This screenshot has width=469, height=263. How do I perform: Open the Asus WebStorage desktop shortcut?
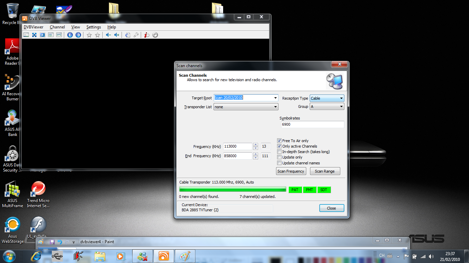(x=12, y=230)
